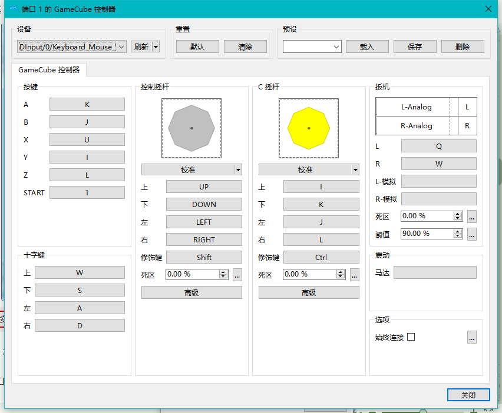Load the profile with the 载入 button
The image size is (502, 413).
pos(367,46)
